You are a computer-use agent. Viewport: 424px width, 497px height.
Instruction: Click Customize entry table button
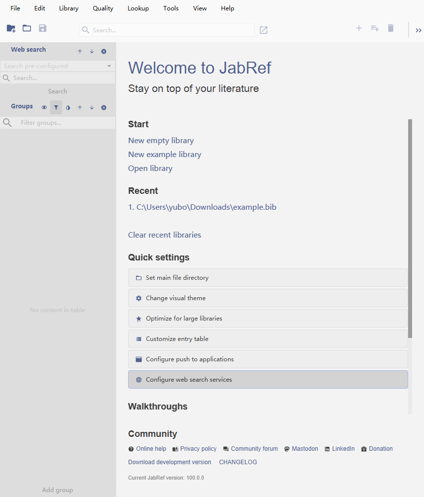268,339
